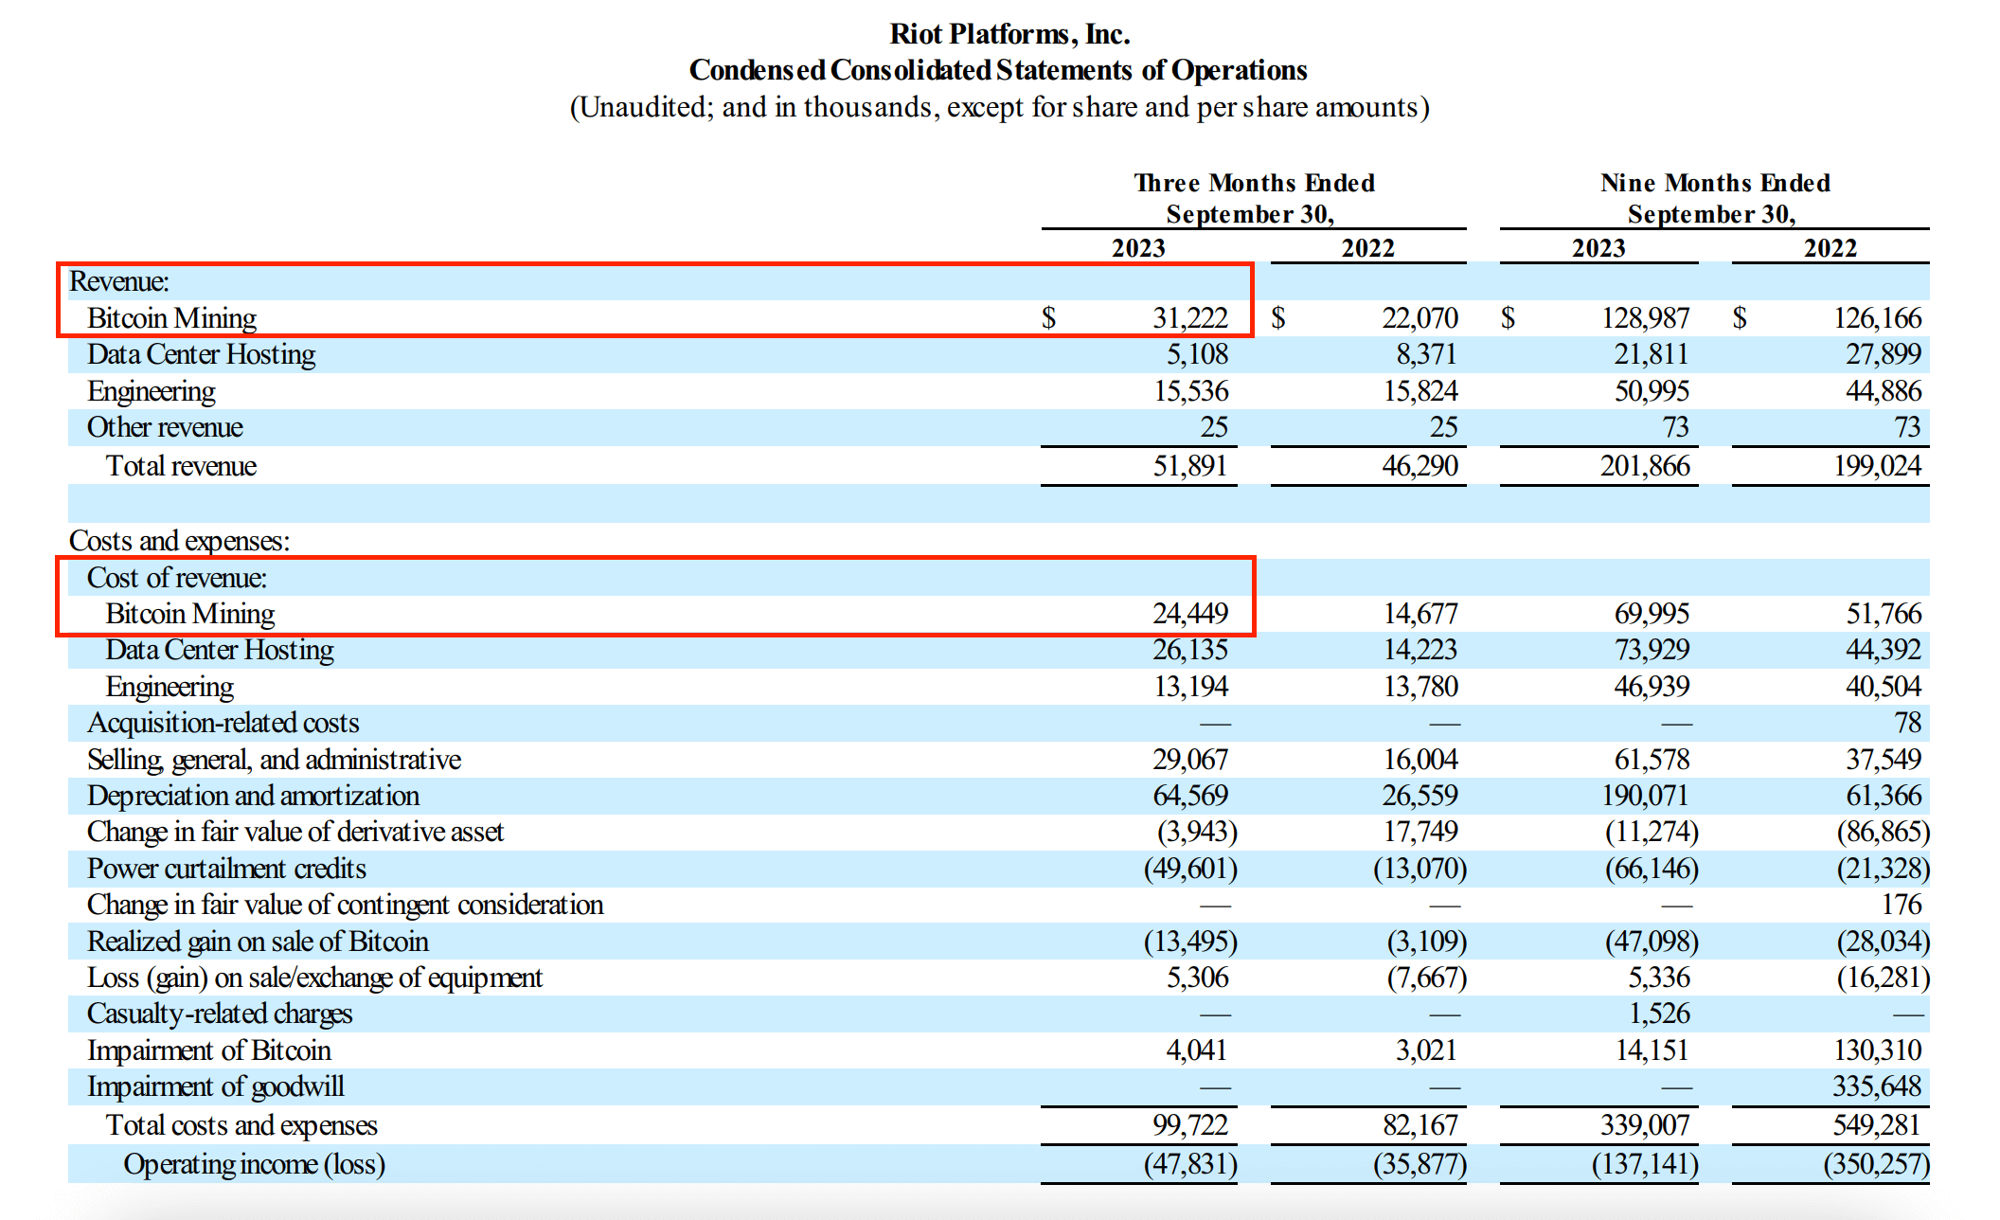The width and height of the screenshot is (2000, 1220).
Task: Select Total revenue value 201,866
Action: [1645, 466]
